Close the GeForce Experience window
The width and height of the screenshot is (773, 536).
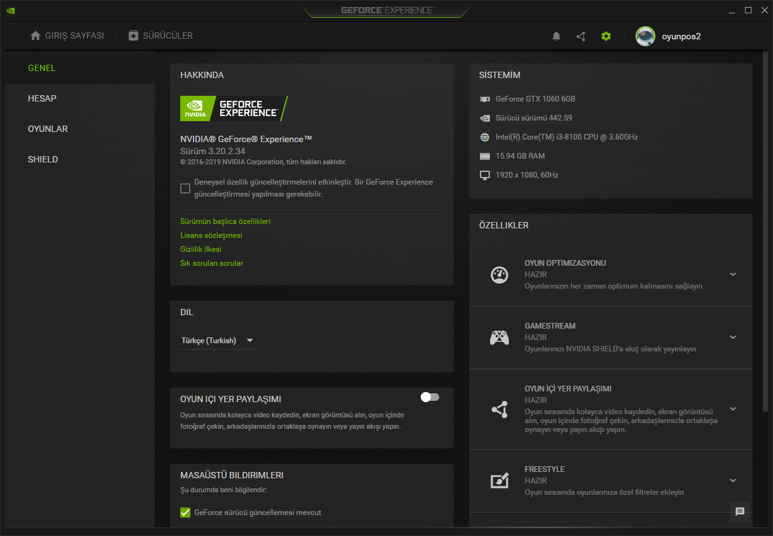click(763, 10)
